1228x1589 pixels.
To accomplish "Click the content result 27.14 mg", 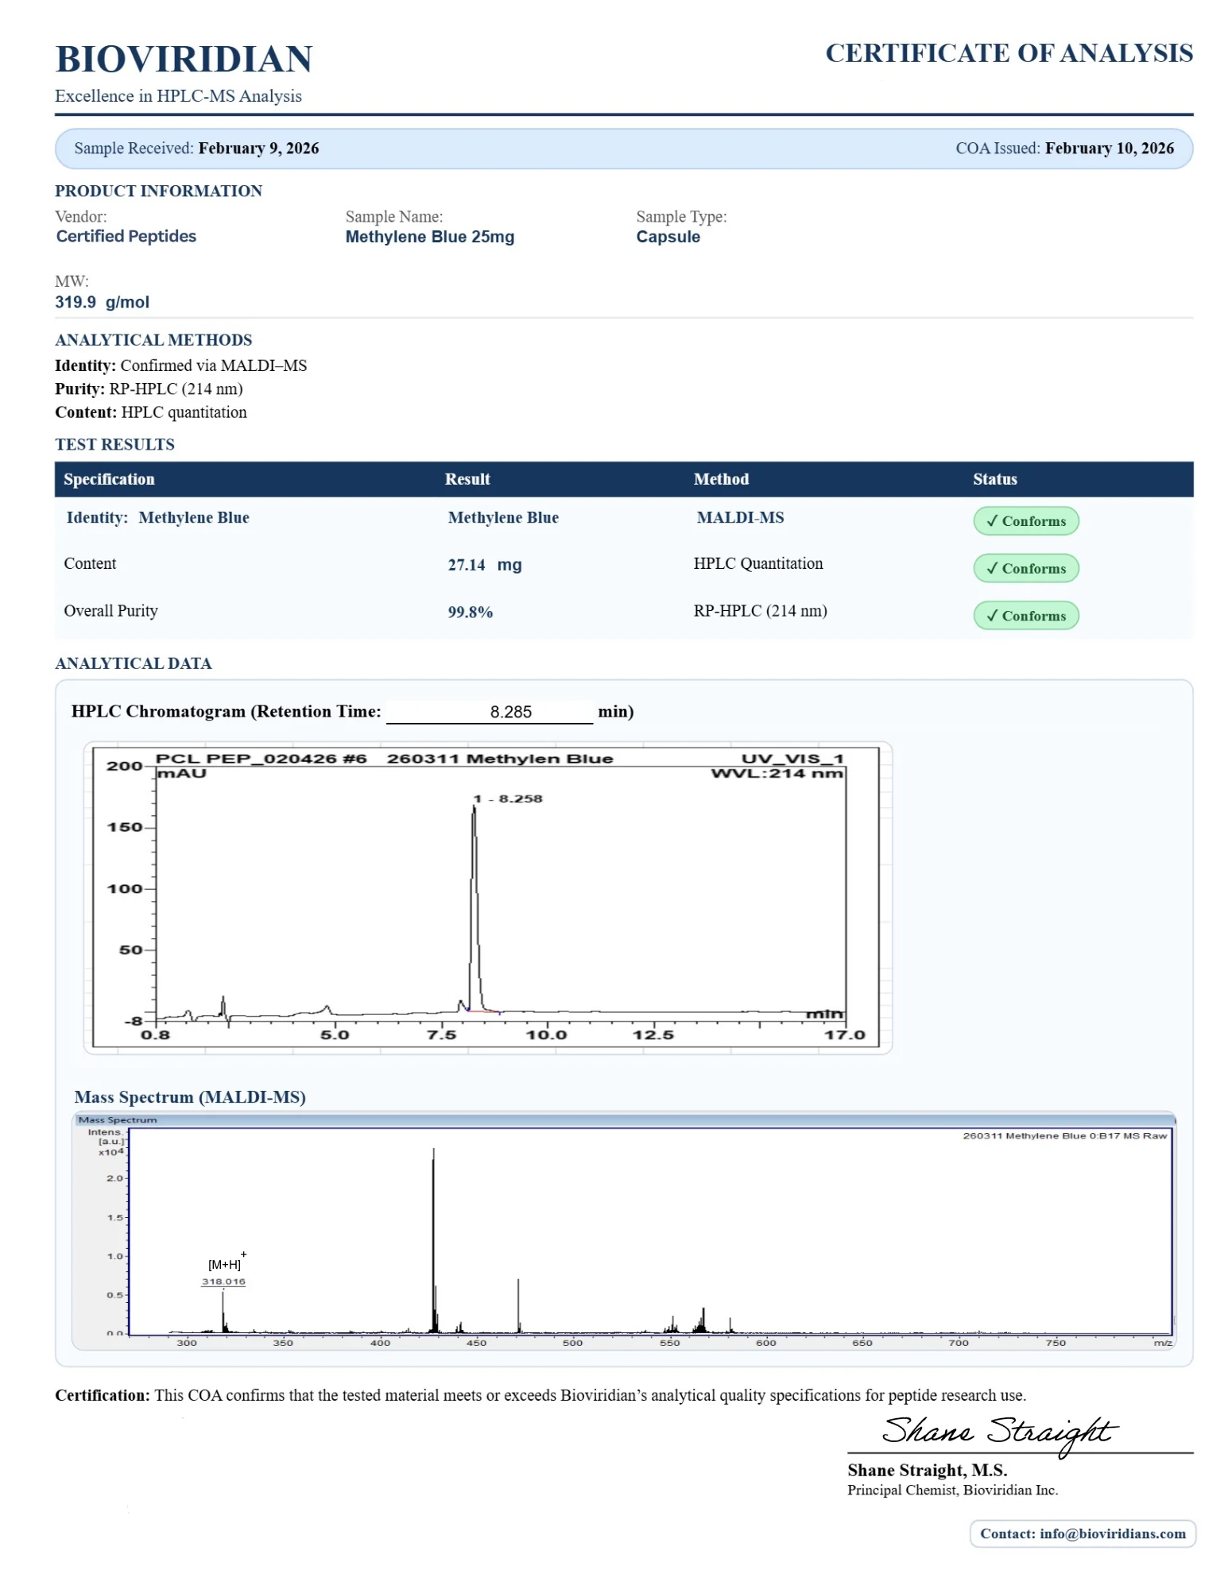I will (x=484, y=565).
